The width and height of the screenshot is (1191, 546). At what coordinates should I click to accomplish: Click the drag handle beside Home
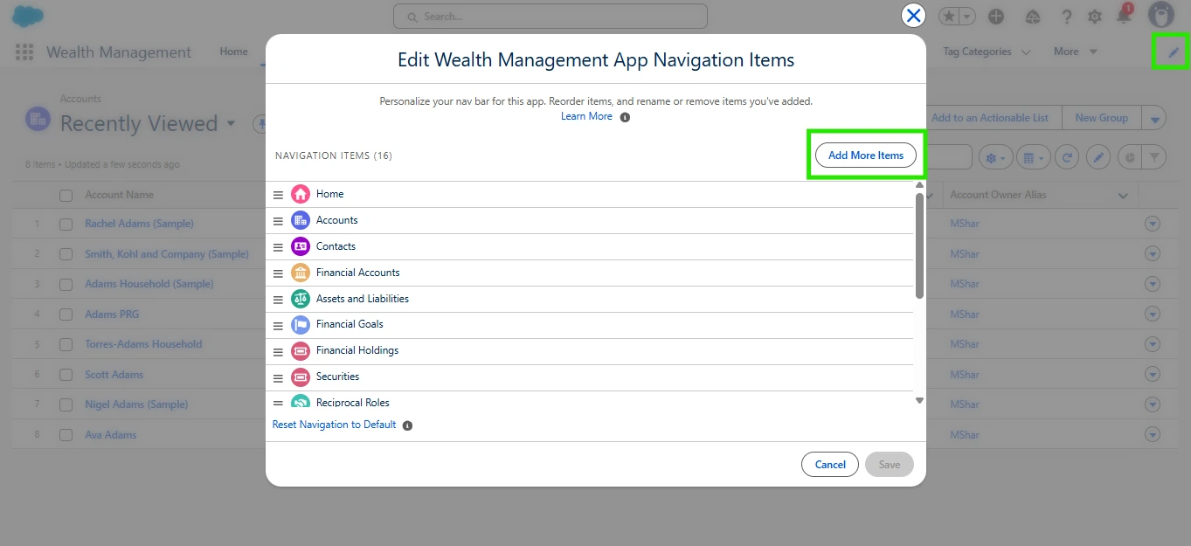278,195
